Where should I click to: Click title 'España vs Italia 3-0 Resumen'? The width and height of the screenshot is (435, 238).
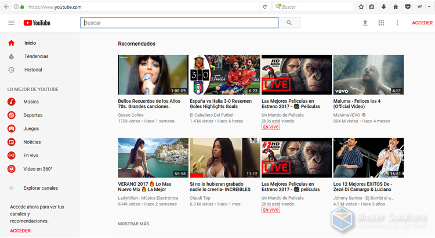pyautogui.click(x=220, y=103)
